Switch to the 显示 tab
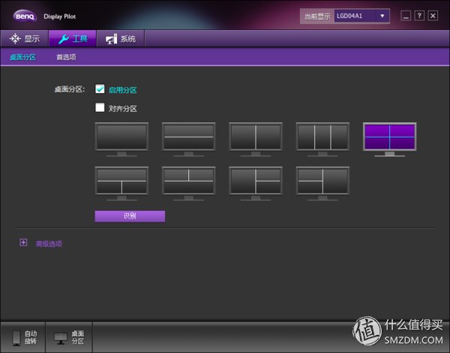The image size is (450, 353). tap(25, 39)
